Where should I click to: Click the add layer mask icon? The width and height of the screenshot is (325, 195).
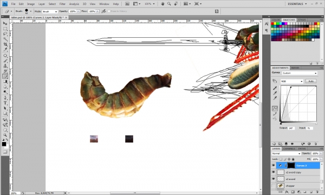pos(292,192)
